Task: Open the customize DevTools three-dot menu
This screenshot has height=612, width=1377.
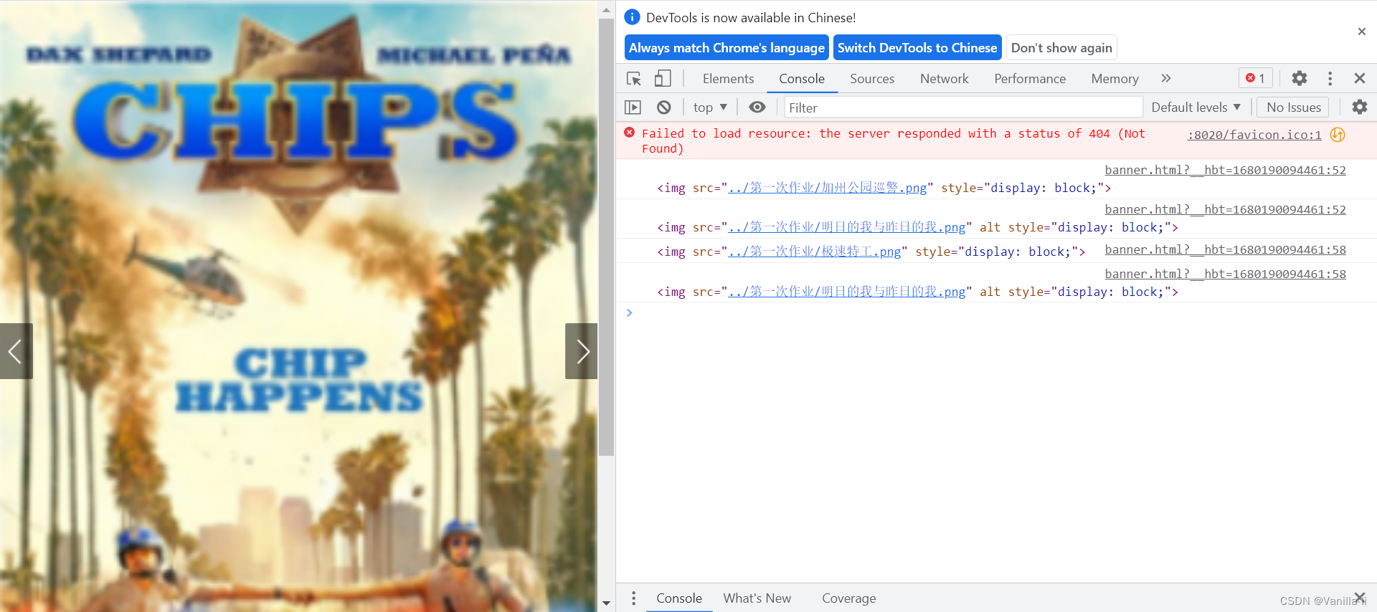Action: click(x=1330, y=78)
